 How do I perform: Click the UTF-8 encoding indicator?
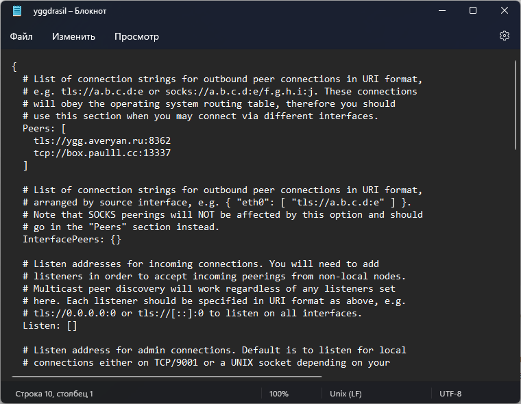pos(450,394)
